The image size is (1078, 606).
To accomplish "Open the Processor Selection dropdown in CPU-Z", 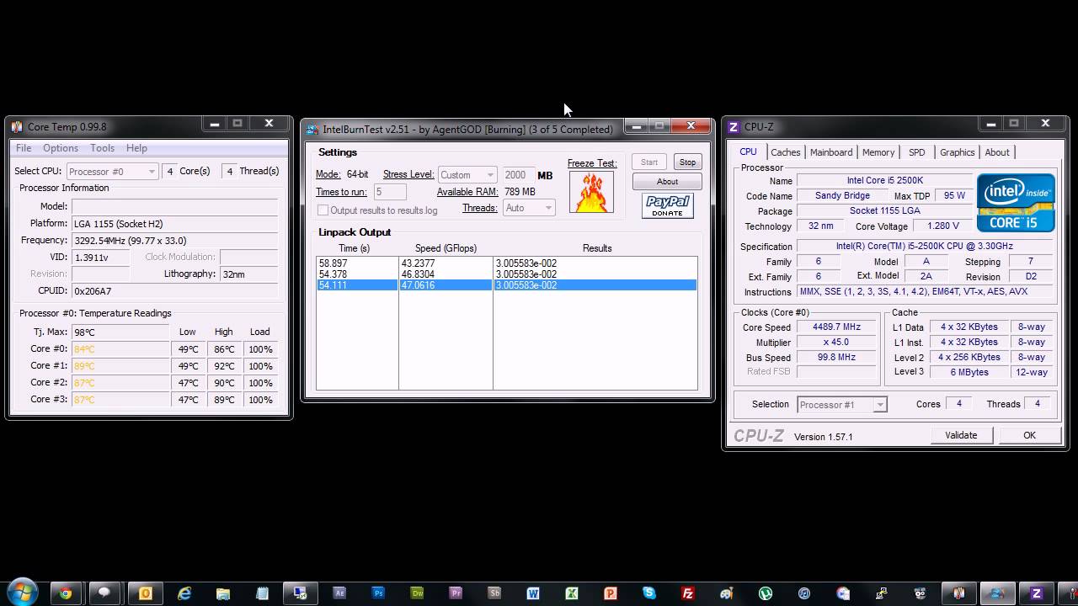I will 841,405.
